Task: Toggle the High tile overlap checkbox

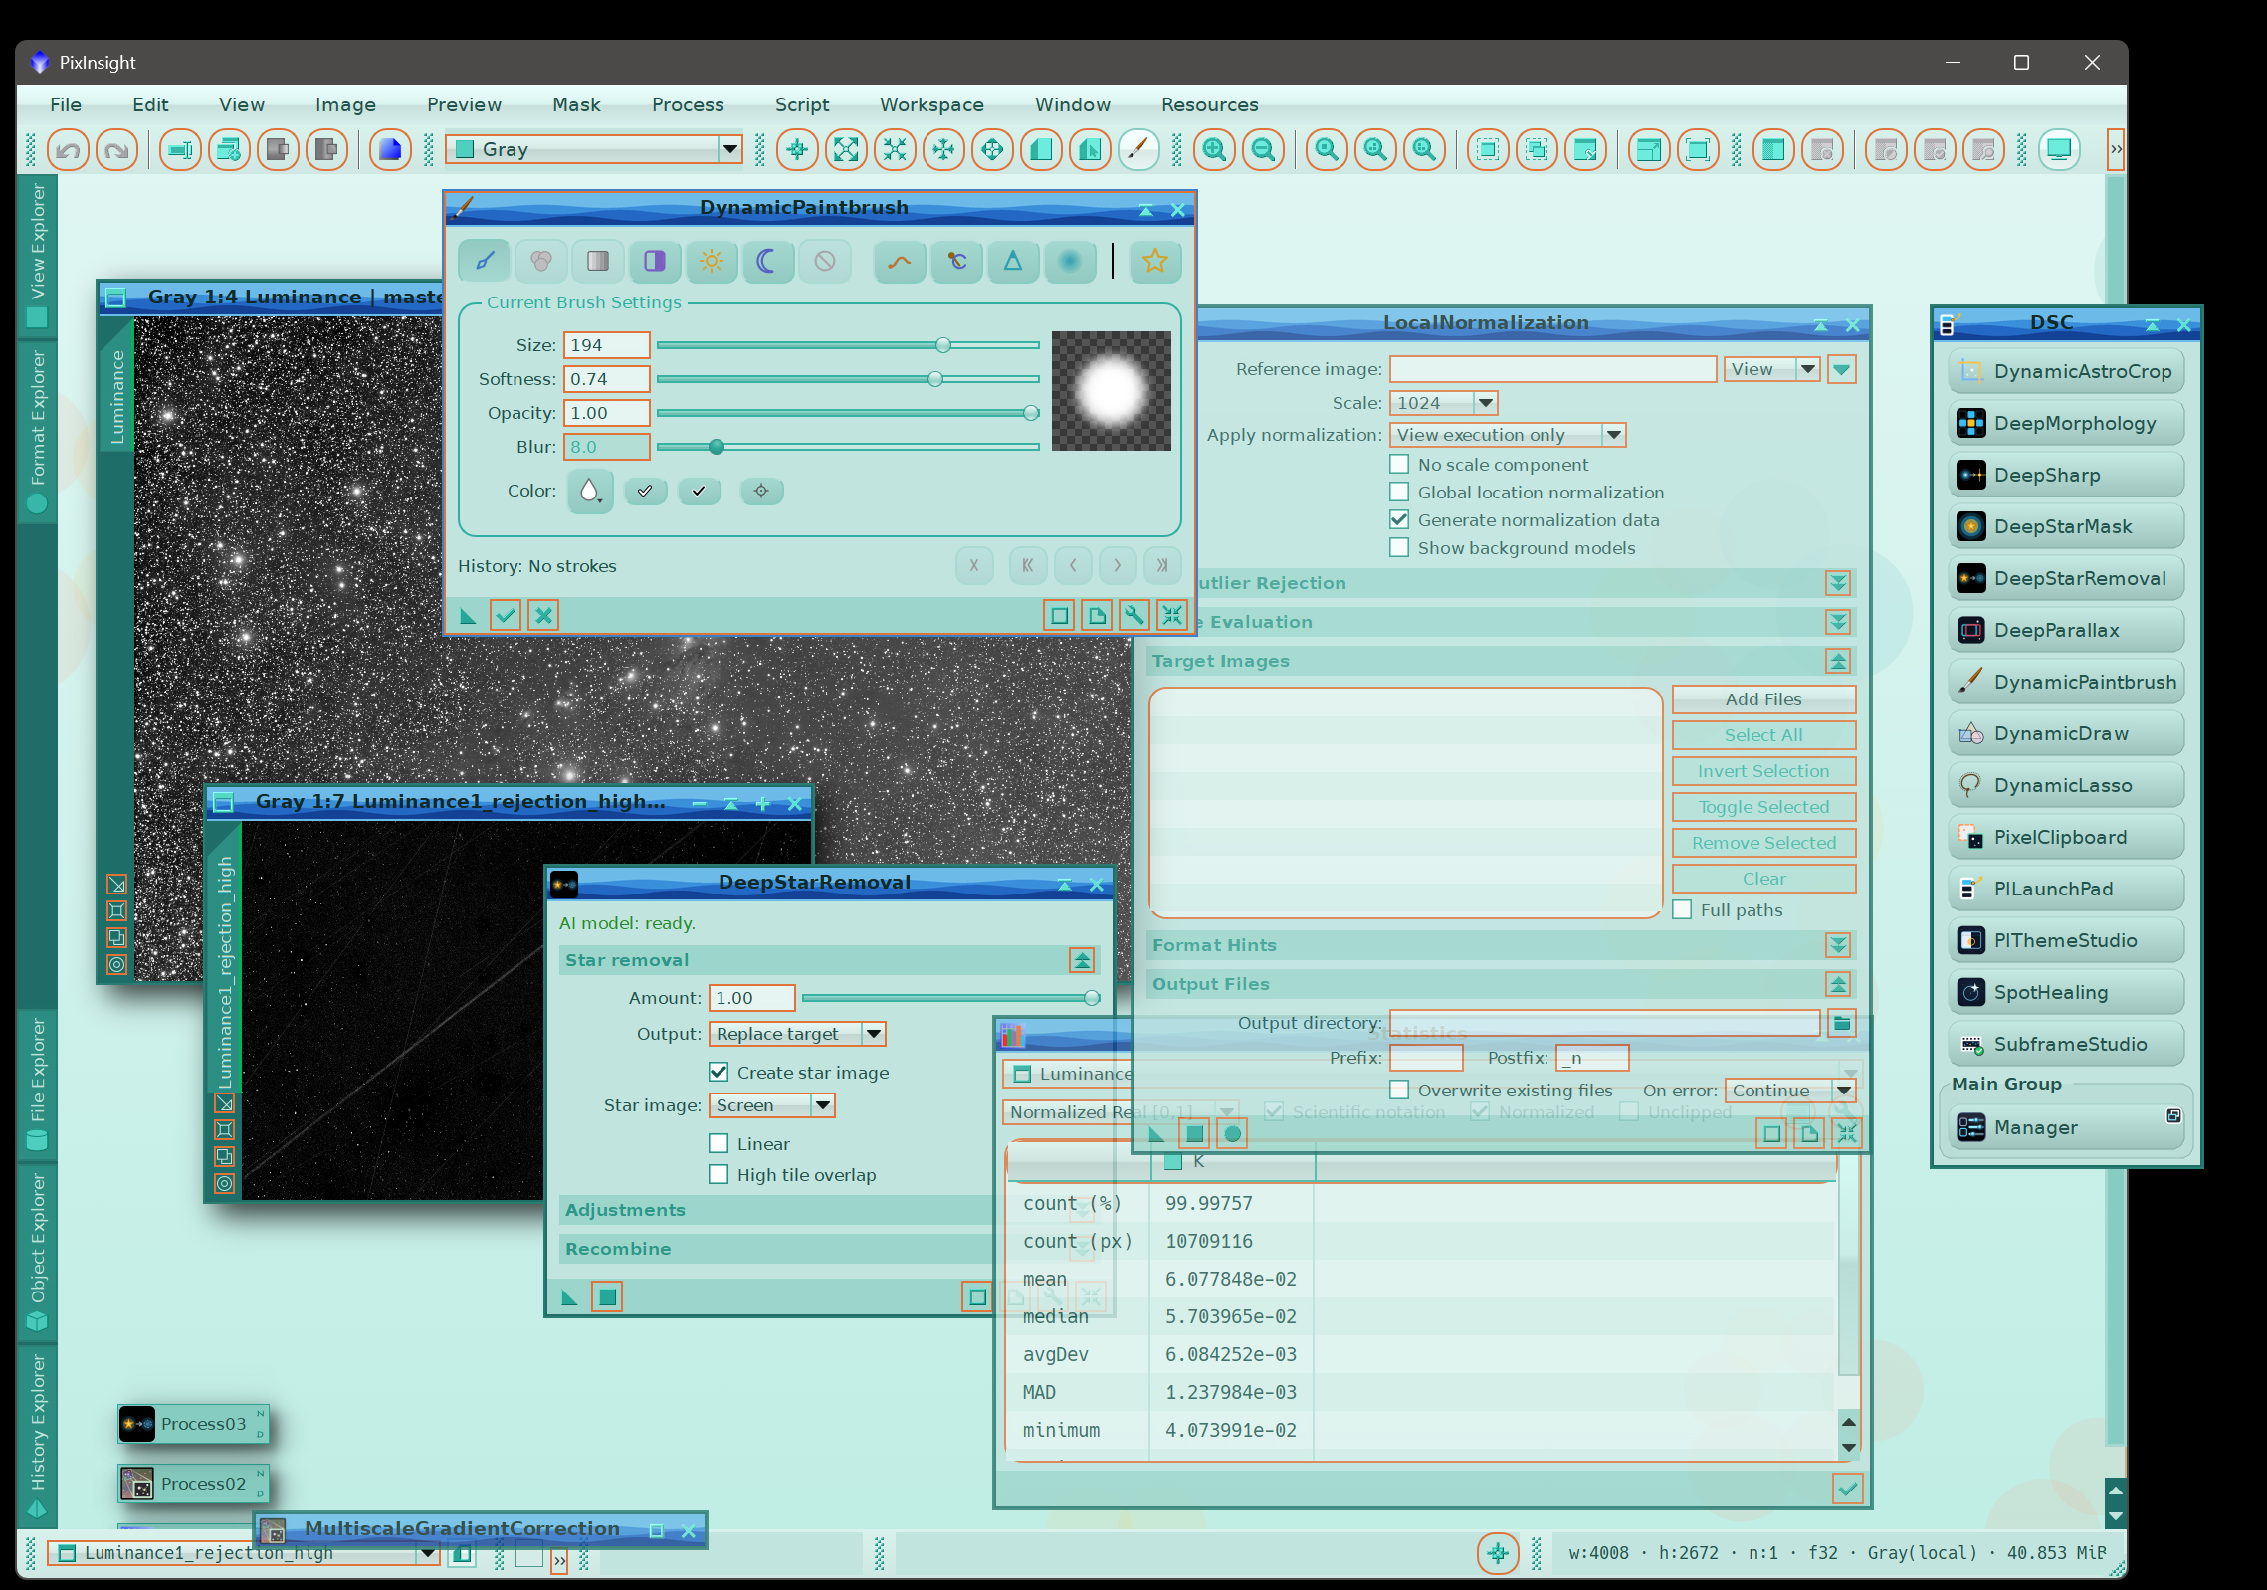Action: pos(719,1175)
